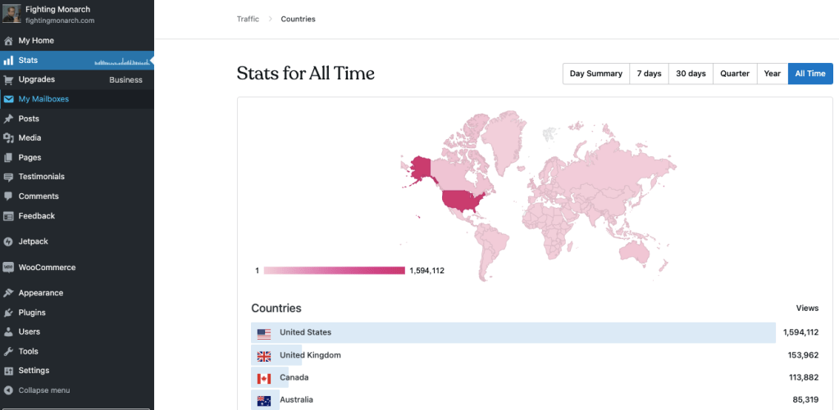Image resolution: width=839 pixels, height=410 pixels.
Task: Switch to the 7 days view
Action: pyautogui.click(x=649, y=74)
